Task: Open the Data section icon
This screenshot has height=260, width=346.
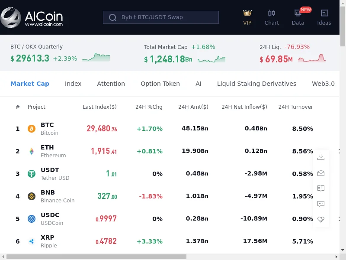Action: point(298,13)
